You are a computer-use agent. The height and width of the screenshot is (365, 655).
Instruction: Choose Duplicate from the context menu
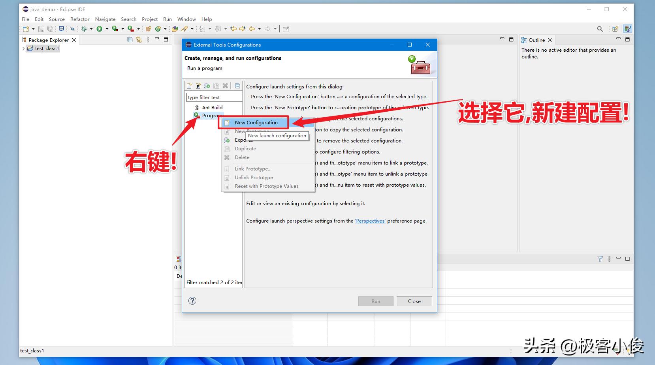pos(245,149)
